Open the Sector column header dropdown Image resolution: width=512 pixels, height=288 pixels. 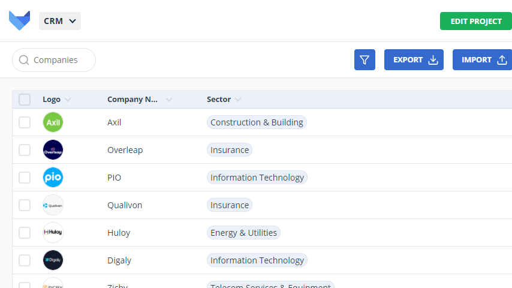point(238,100)
